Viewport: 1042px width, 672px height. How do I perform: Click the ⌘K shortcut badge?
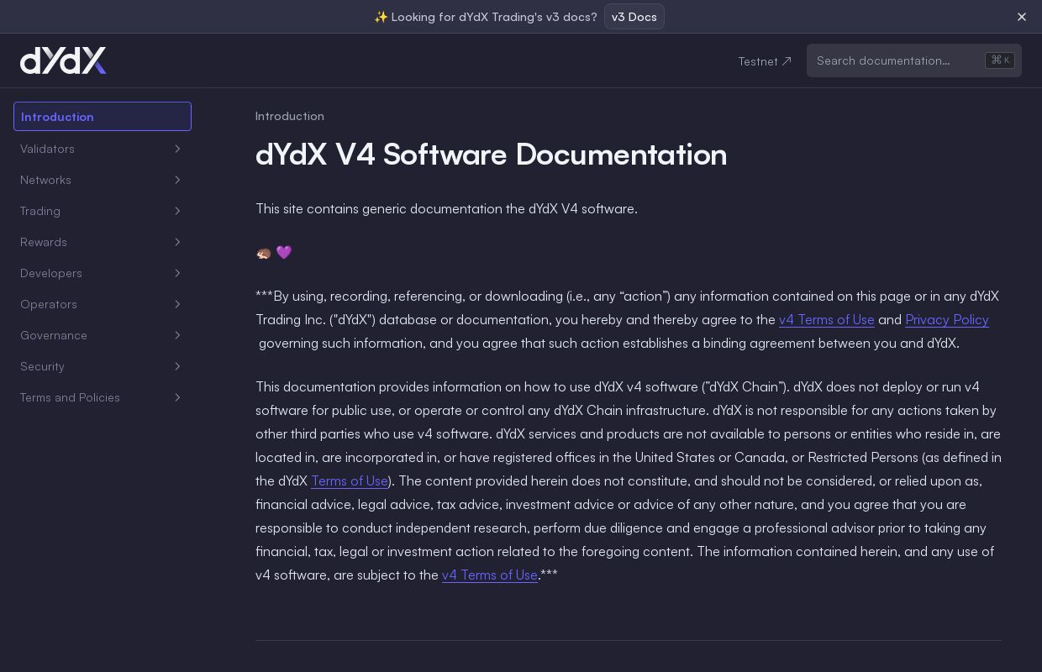point(1000,60)
